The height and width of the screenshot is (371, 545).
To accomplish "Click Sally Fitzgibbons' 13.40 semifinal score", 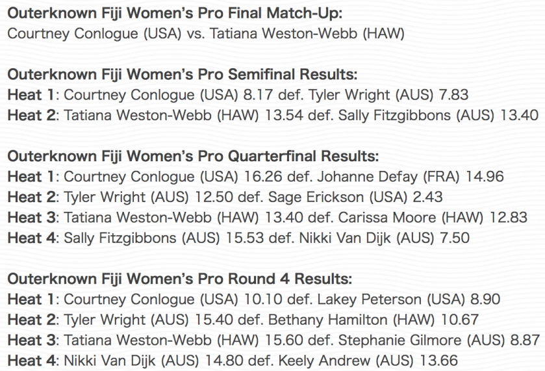I will pyautogui.click(x=519, y=116).
